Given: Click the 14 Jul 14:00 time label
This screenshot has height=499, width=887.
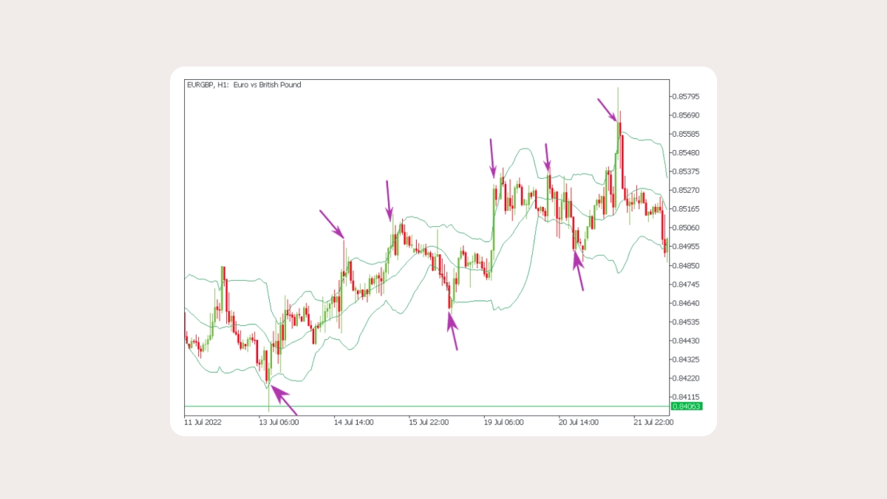Looking at the screenshot, I should [x=353, y=423].
